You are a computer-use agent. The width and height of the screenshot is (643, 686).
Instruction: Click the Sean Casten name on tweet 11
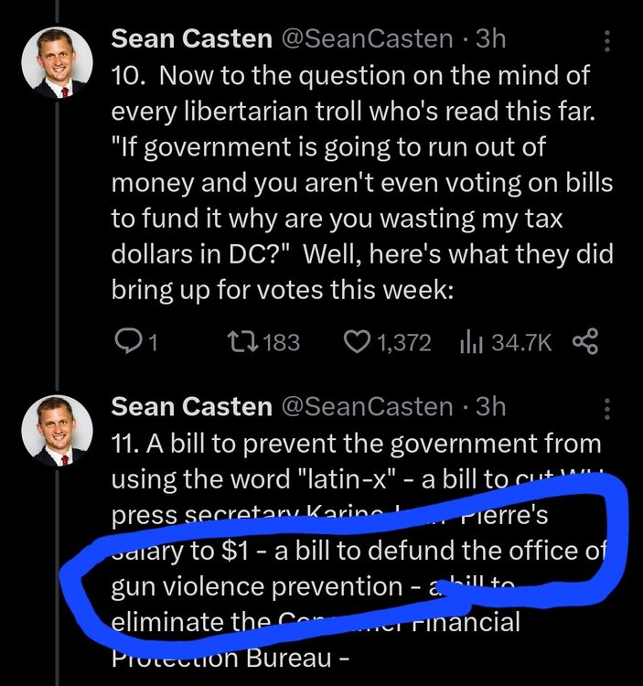coord(192,406)
